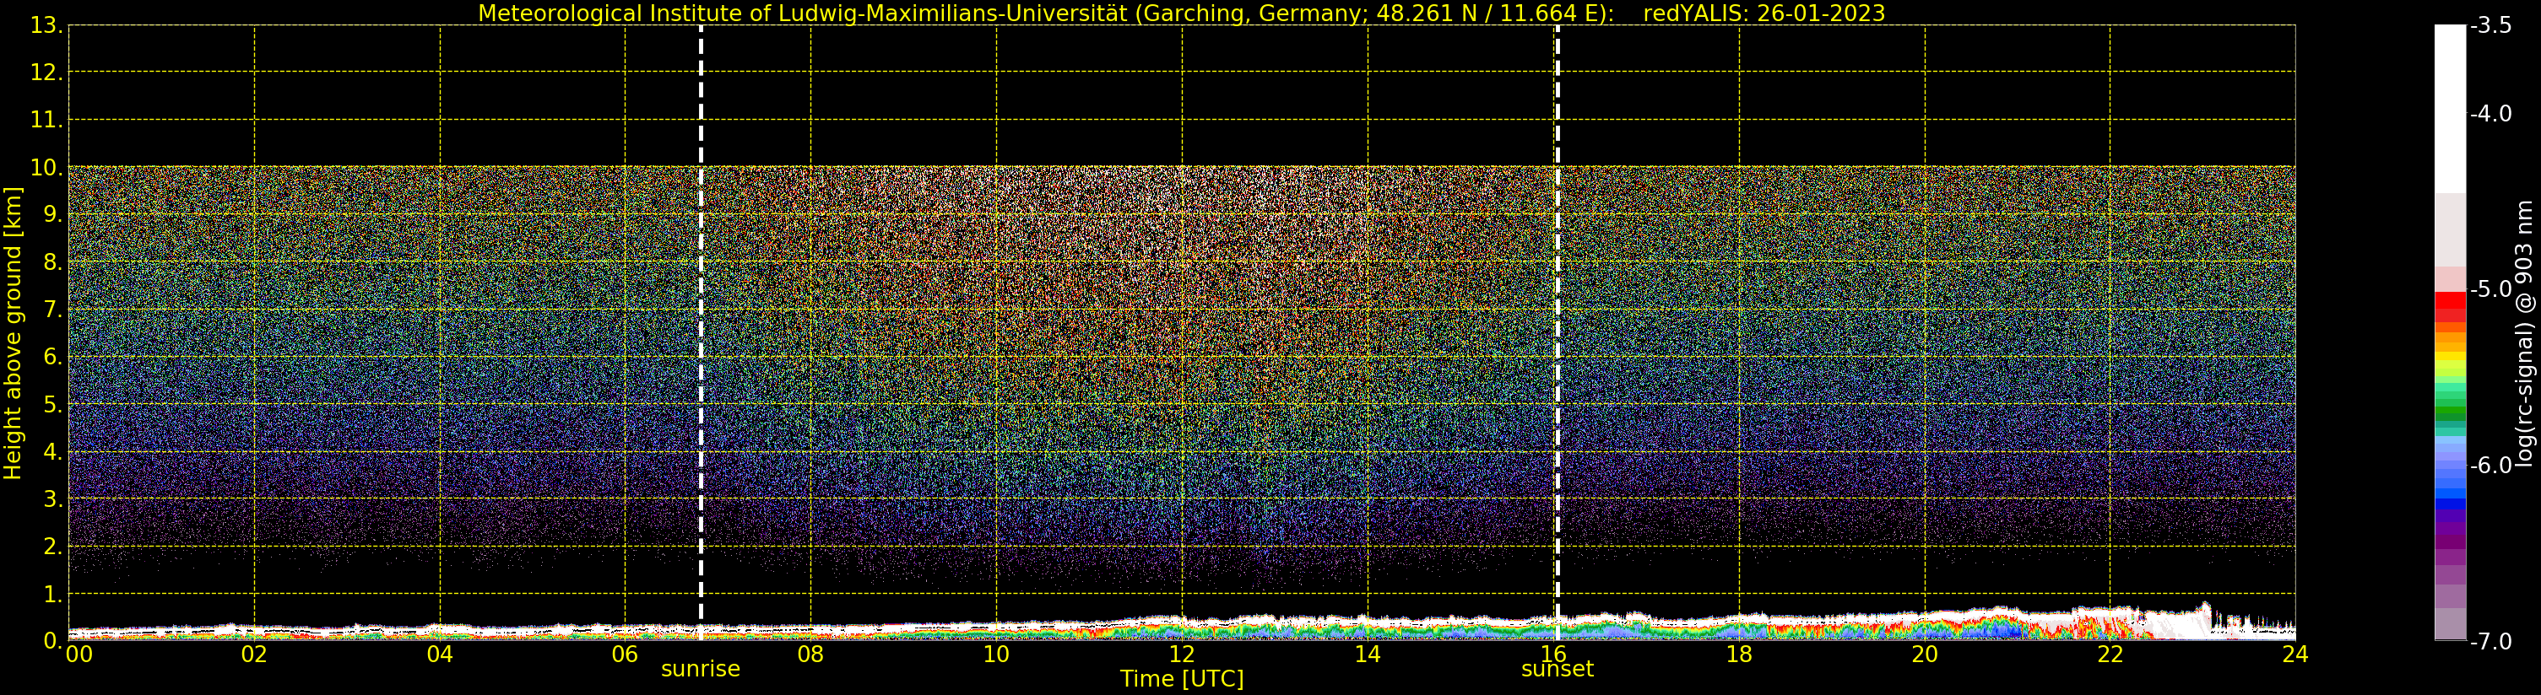2541x695 pixels.
Task: Click the 'sunset' label below the time axis
Action: [1558, 668]
